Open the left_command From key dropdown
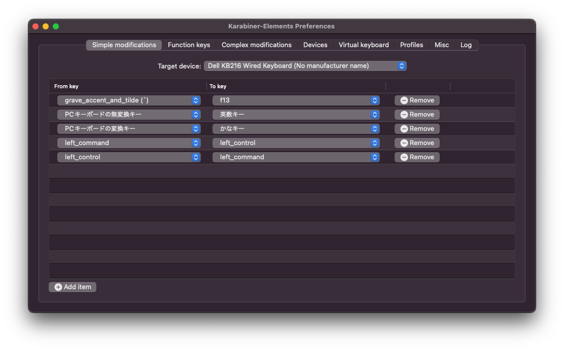Screen dimensions: 564x350 coord(129,143)
